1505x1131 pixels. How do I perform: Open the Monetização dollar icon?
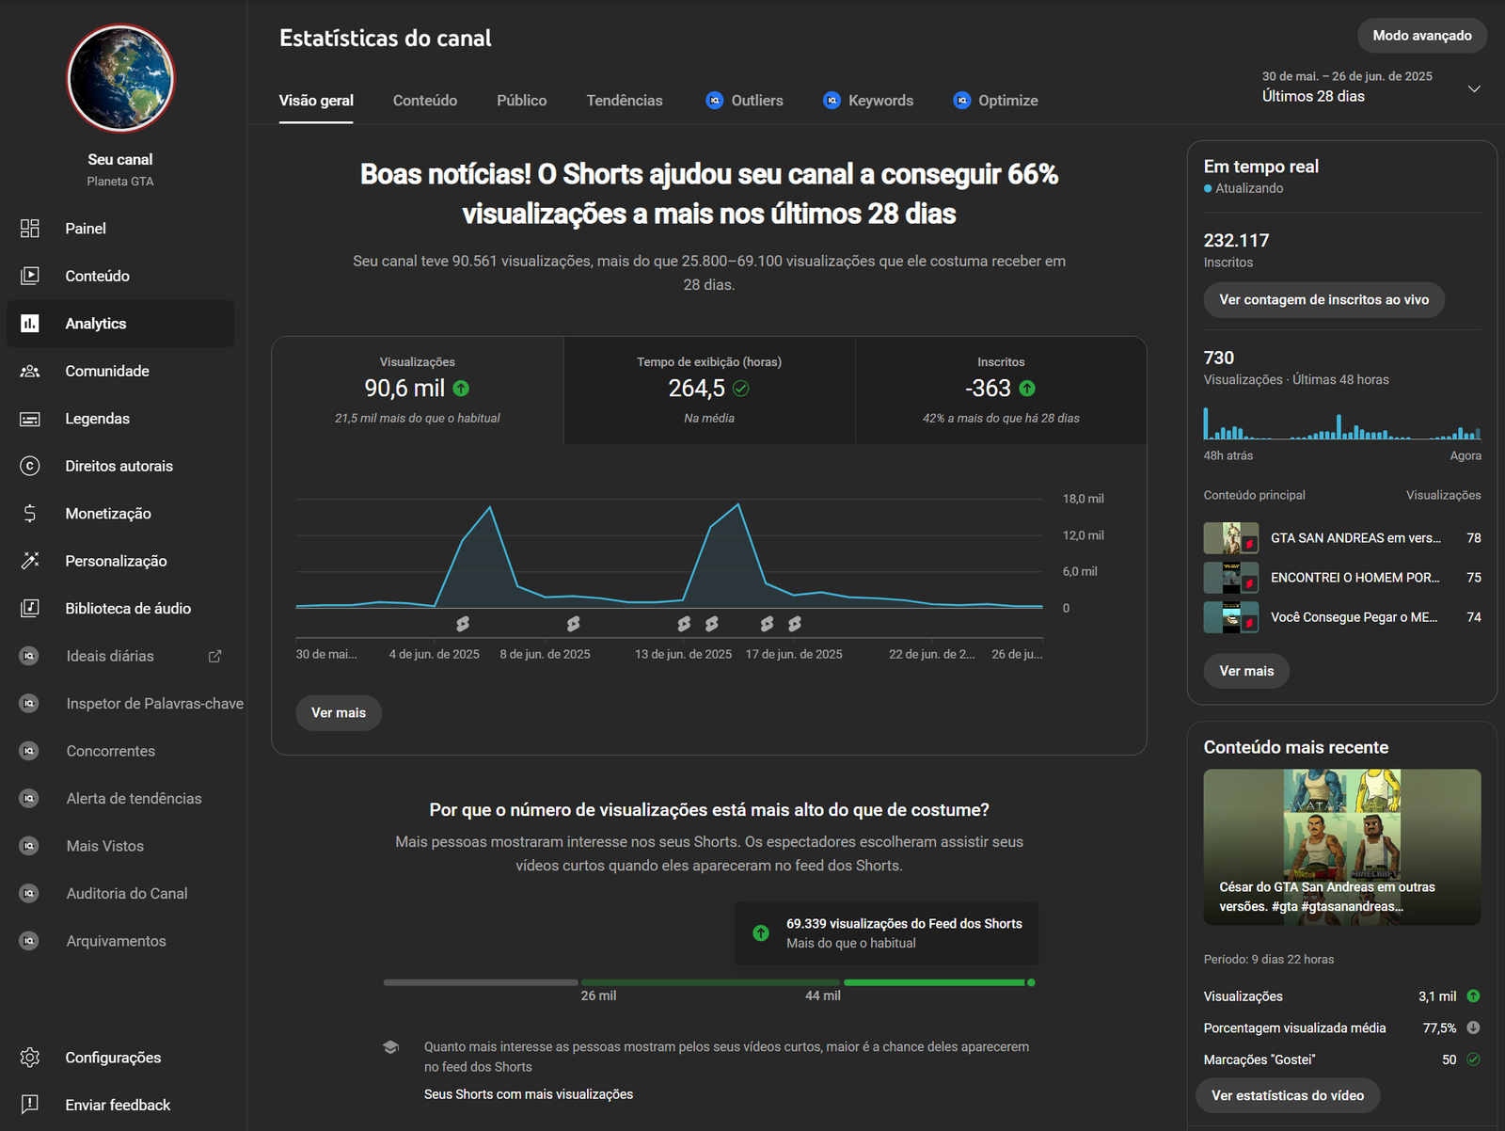pos(30,514)
